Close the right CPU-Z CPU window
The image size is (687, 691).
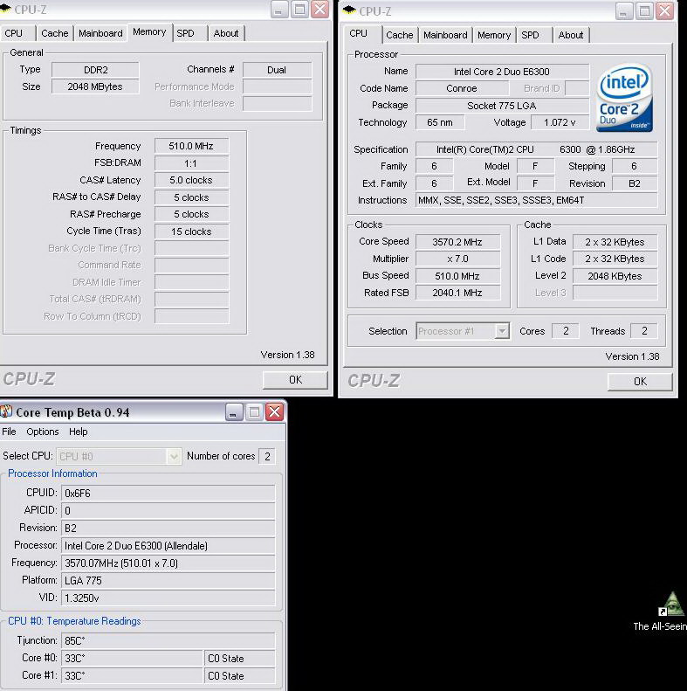[x=664, y=11]
